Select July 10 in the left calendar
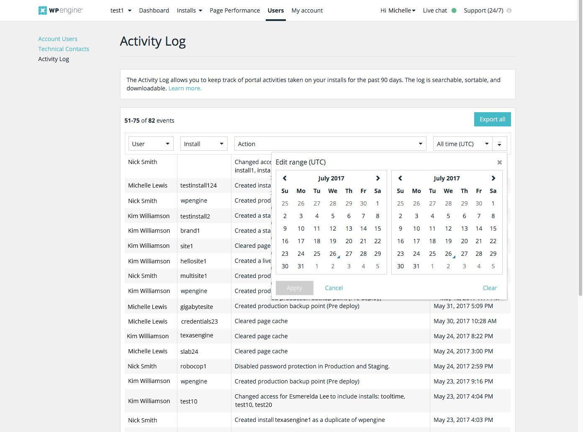 pyautogui.click(x=301, y=229)
